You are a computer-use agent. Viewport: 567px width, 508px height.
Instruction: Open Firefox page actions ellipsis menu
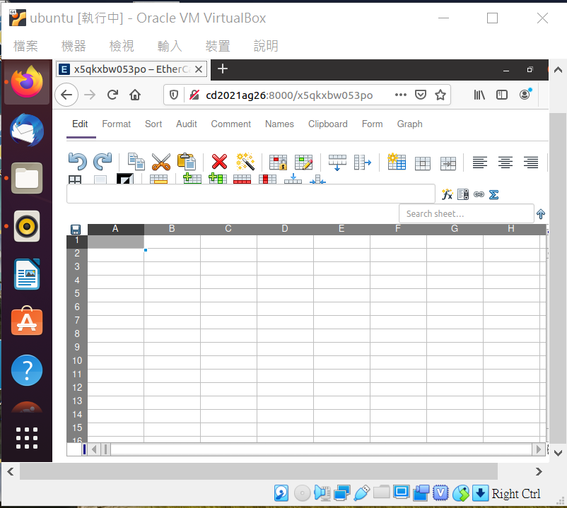[x=401, y=95]
